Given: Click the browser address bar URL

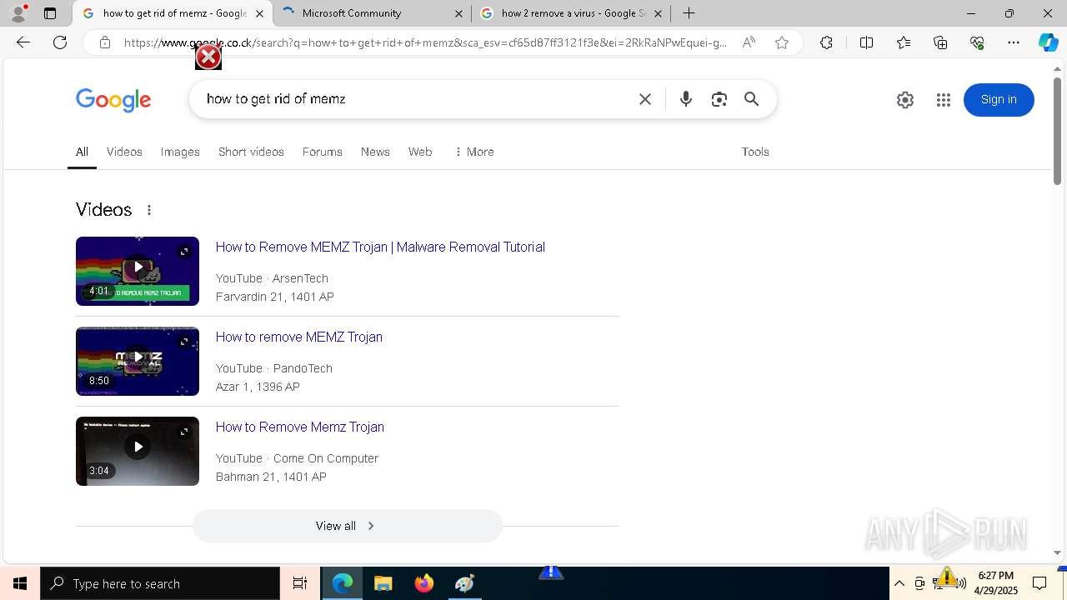Looking at the screenshot, I should [425, 42].
